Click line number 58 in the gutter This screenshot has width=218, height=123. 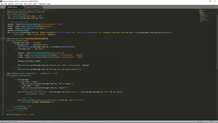click(x=3, y=114)
